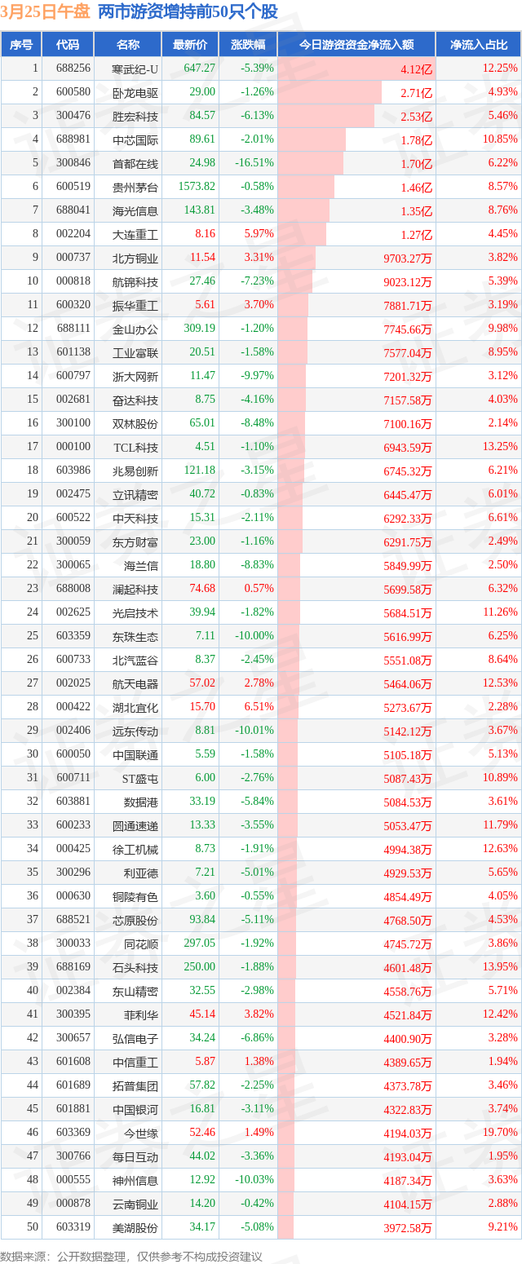The height and width of the screenshot is (1264, 522).
Task: Click the 净流入占比 column header
Action: (x=479, y=45)
